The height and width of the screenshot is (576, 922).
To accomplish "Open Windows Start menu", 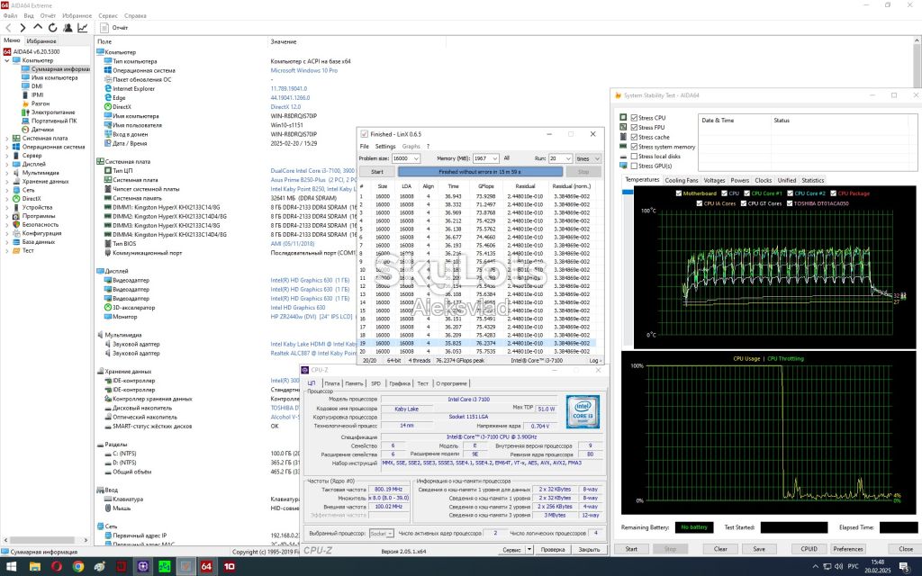I will coord(12,567).
